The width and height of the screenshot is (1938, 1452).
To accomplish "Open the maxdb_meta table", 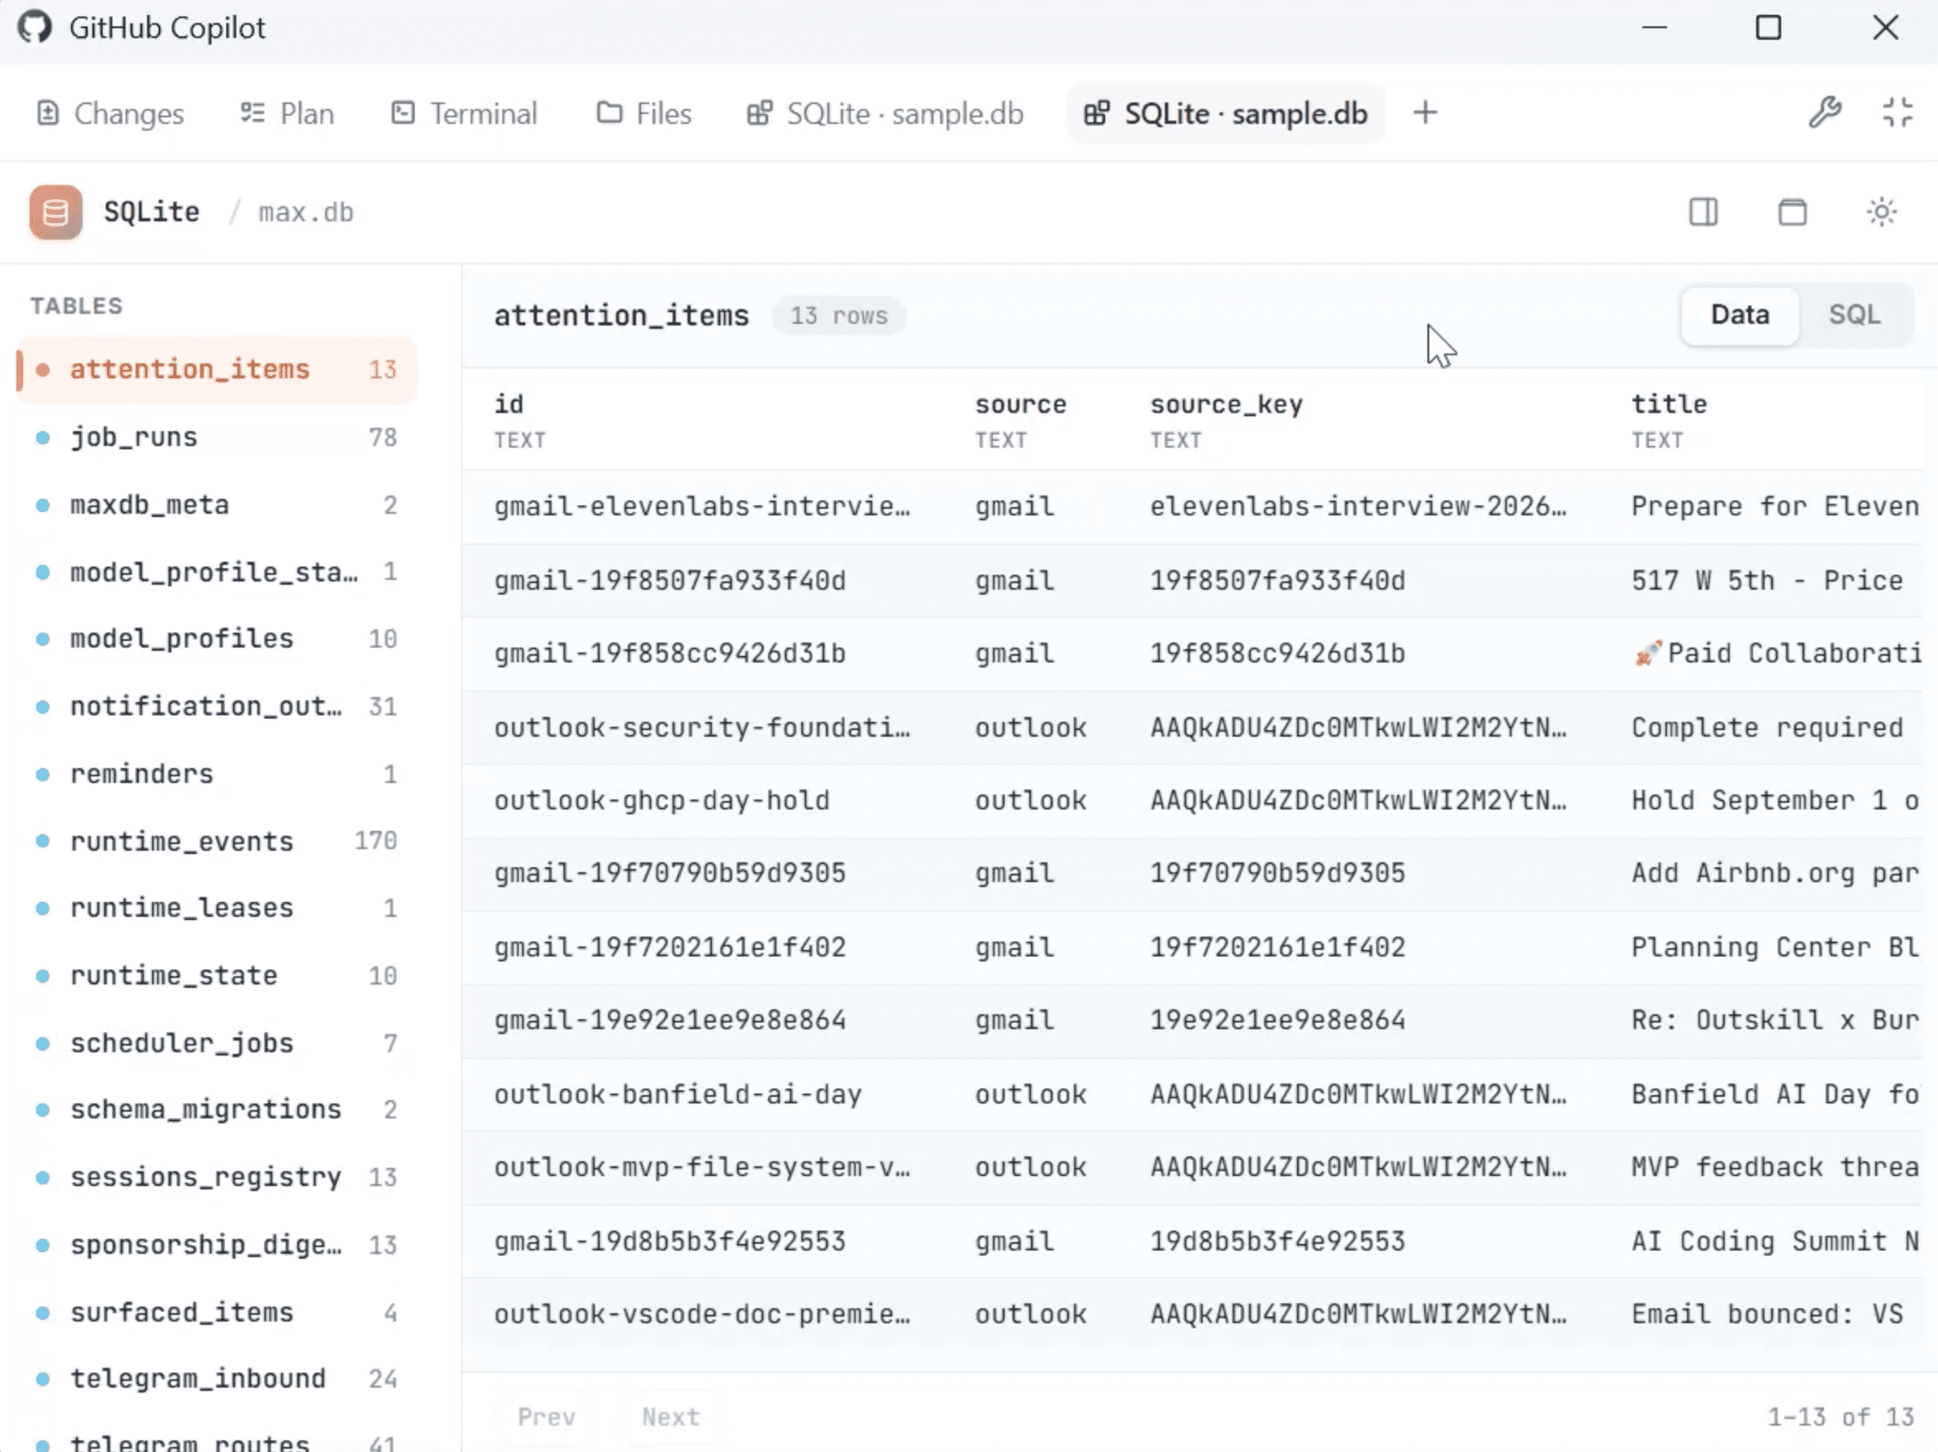I will [x=216, y=505].
